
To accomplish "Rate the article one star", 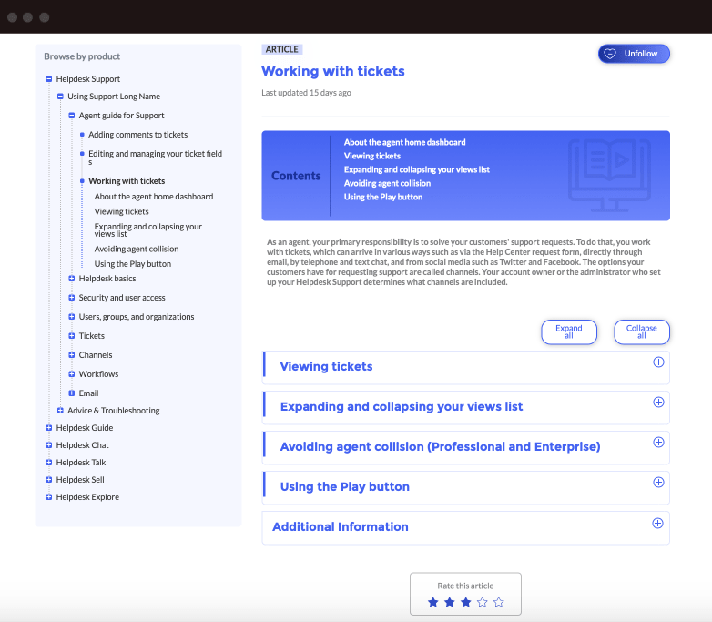I will (x=433, y=602).
